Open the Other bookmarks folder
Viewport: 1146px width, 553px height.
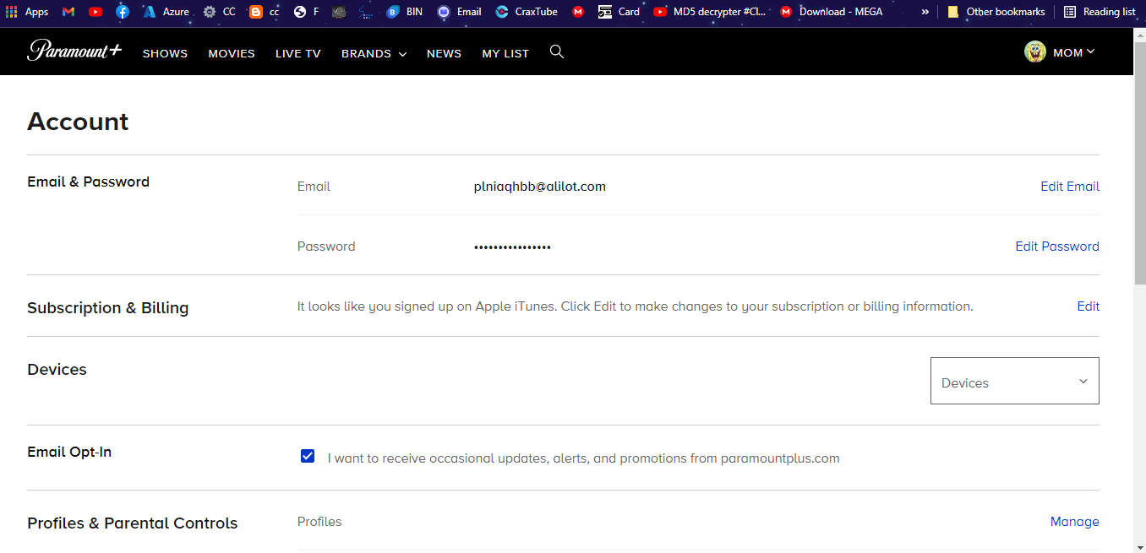point(996,12)
